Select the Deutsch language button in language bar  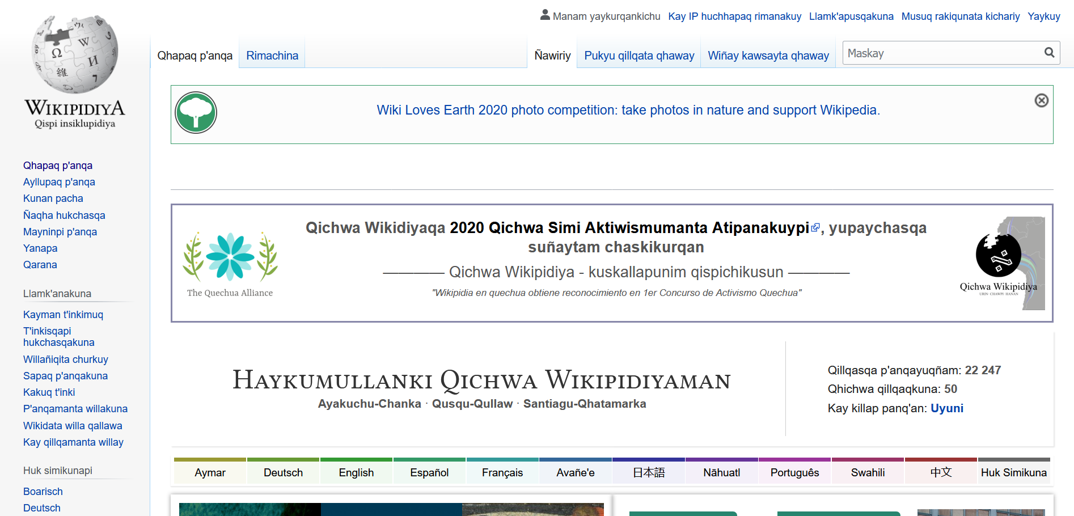[283, 471]
